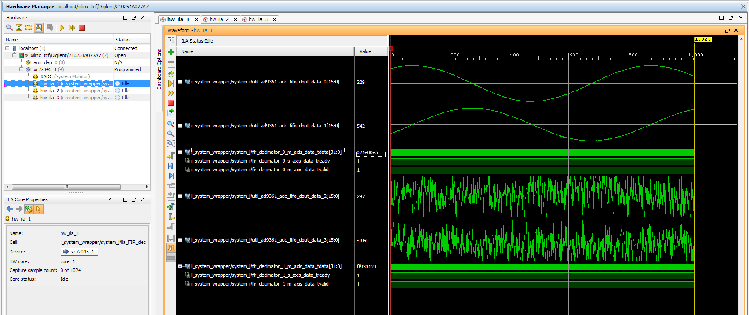Click the red trigger marker at sample 0
This screenshot has height=315, width=749.
[x=391, y=48]
